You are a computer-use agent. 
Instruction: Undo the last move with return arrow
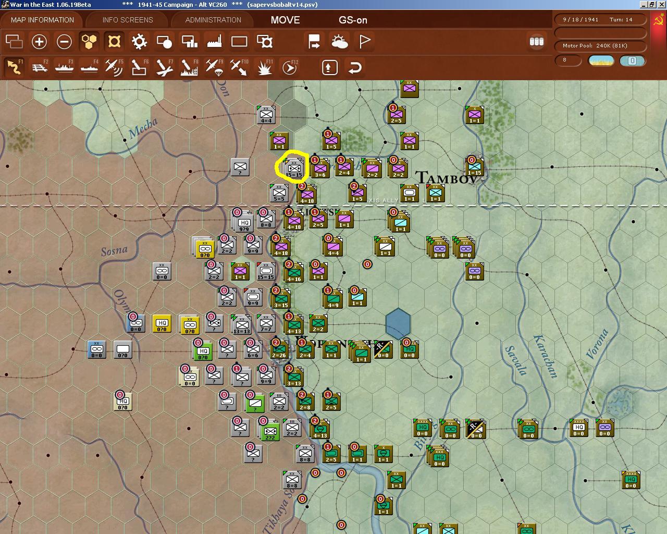point(355,67)
